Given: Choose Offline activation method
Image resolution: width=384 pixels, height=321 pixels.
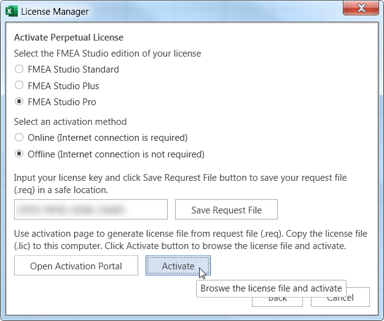Looking at the screenshot, I should click(x=19, y=154).
